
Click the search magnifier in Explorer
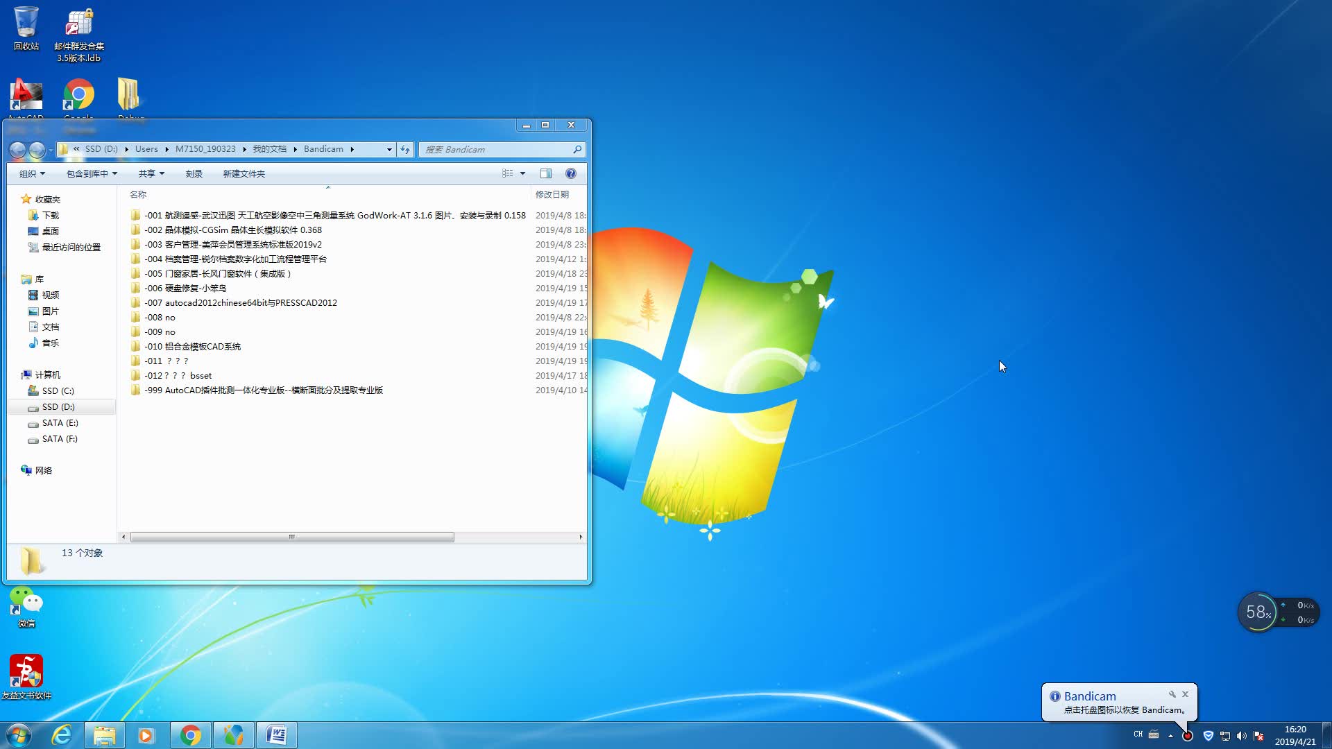(x=577, y=149)
